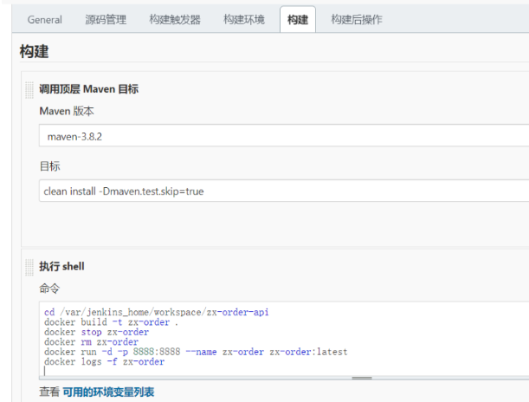Click the line docker logs -f zx-order
The height and width of the screenshot is (402, 529).
(104, 362)
